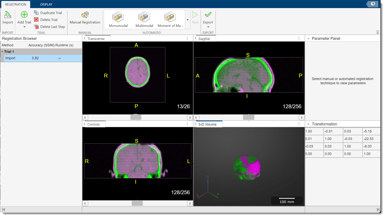
Task: Expand the automated registration gallery dropdown
Action: 187,20
